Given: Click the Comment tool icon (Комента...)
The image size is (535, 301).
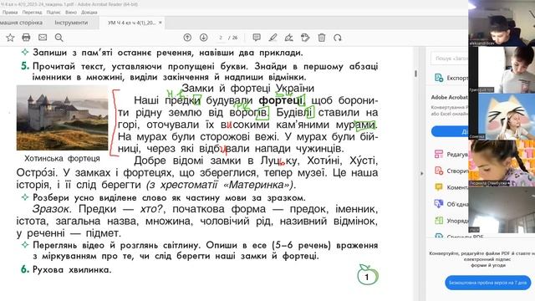Looking at the screenshot, I should [x=439, y=187].
